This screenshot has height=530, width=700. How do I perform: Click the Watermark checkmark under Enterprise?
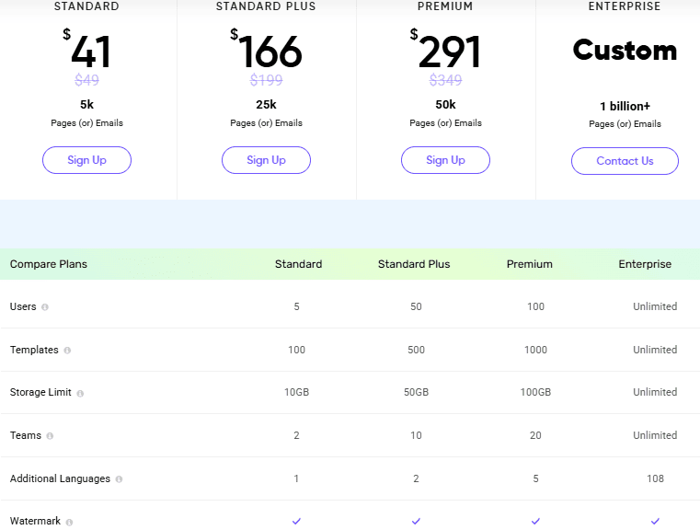pyautogui.click(x=655, y=521)
